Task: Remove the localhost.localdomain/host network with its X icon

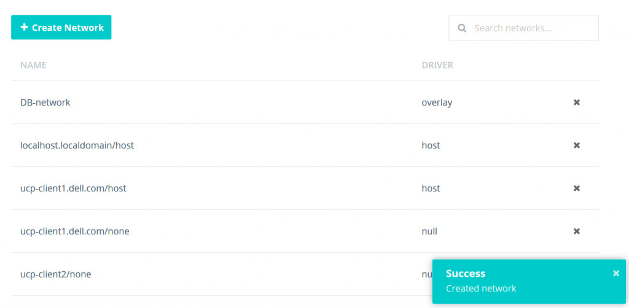Action: [x=577, y=145]
